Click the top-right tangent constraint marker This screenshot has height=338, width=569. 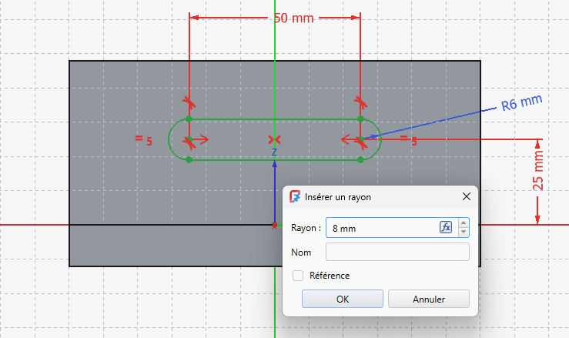[x=360, y=102]
